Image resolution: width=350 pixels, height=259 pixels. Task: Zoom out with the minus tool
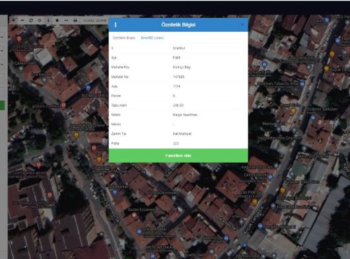(x=22, y=20)
